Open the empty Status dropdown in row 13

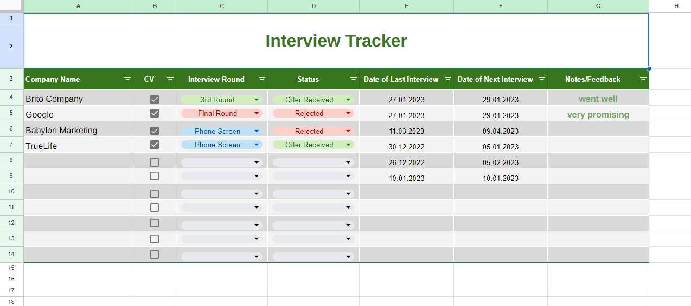tap(313, 239)
